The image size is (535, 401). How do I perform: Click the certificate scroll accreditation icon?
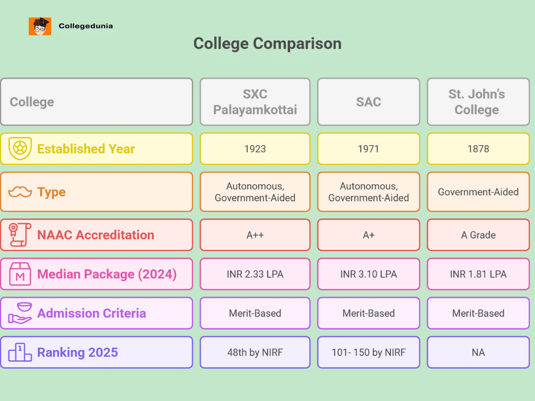tap(20, 235)
